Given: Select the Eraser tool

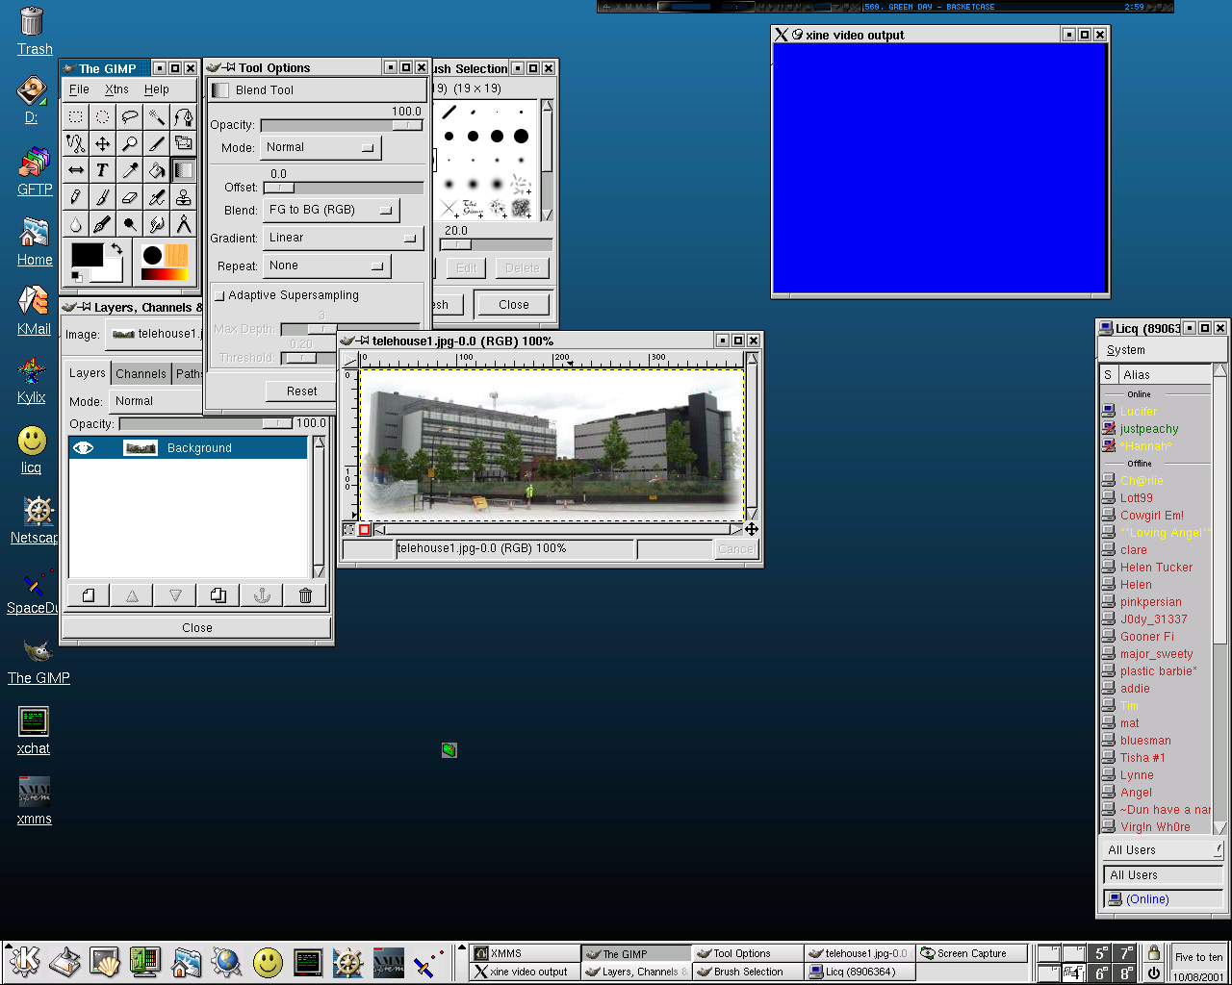Looking at the screenshot, I should click(129, 197).
